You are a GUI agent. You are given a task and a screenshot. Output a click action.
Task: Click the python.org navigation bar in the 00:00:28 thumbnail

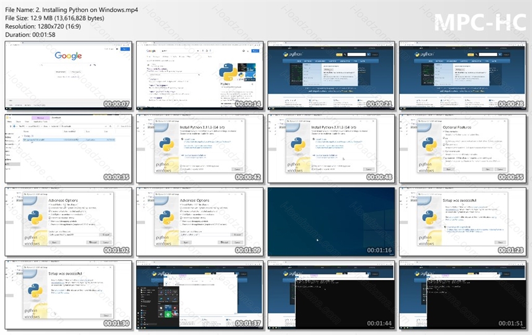click(x=463, y=61)
